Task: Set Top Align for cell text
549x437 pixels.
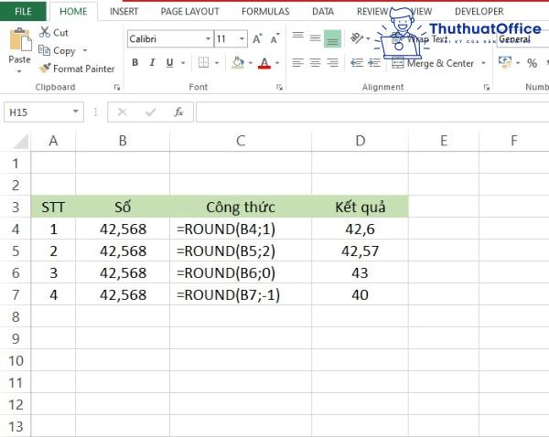Action: tap(298, 37)
